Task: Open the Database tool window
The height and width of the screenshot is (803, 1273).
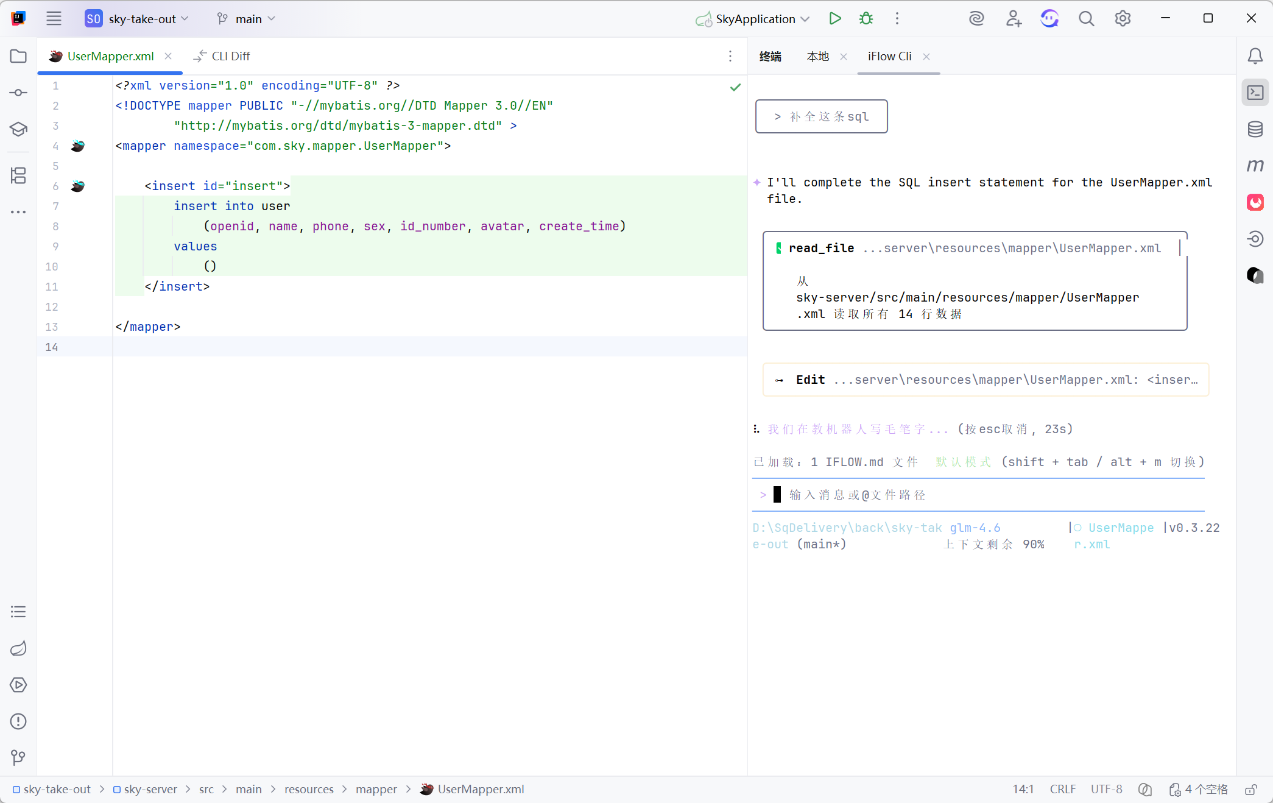Action: (x=1255, y=129)
